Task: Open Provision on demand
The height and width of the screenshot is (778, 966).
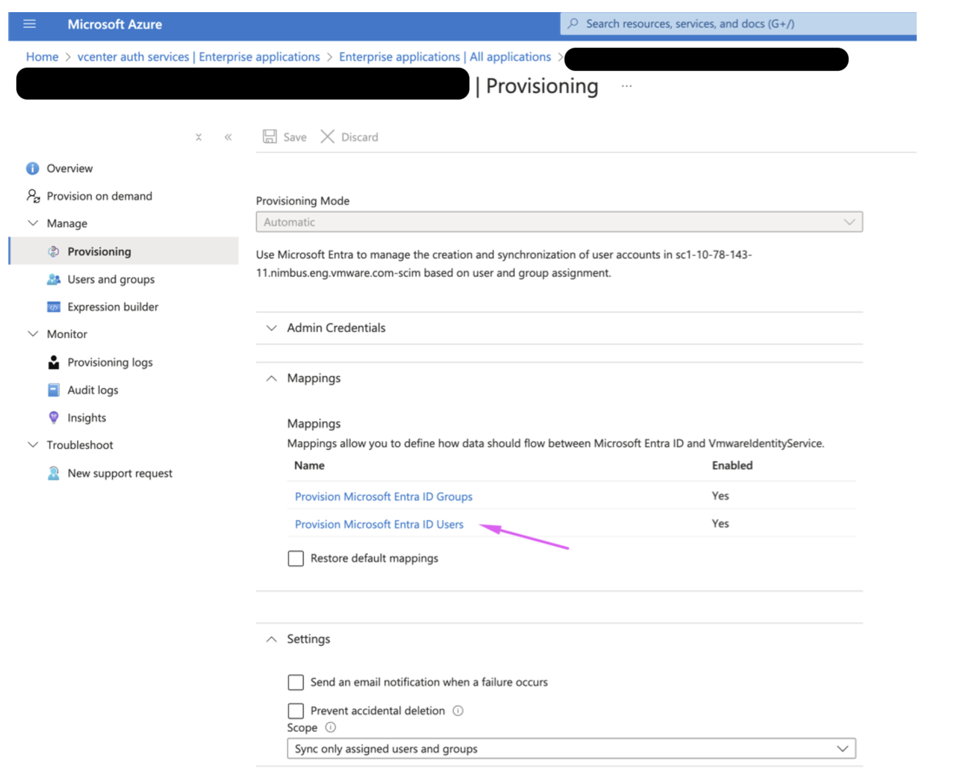Action: (x=99, y=196)
